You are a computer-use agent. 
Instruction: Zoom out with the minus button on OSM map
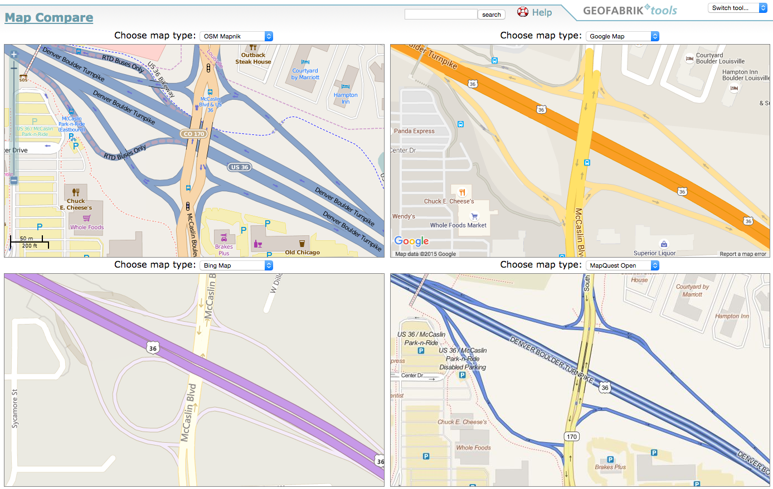coord(14,180)
